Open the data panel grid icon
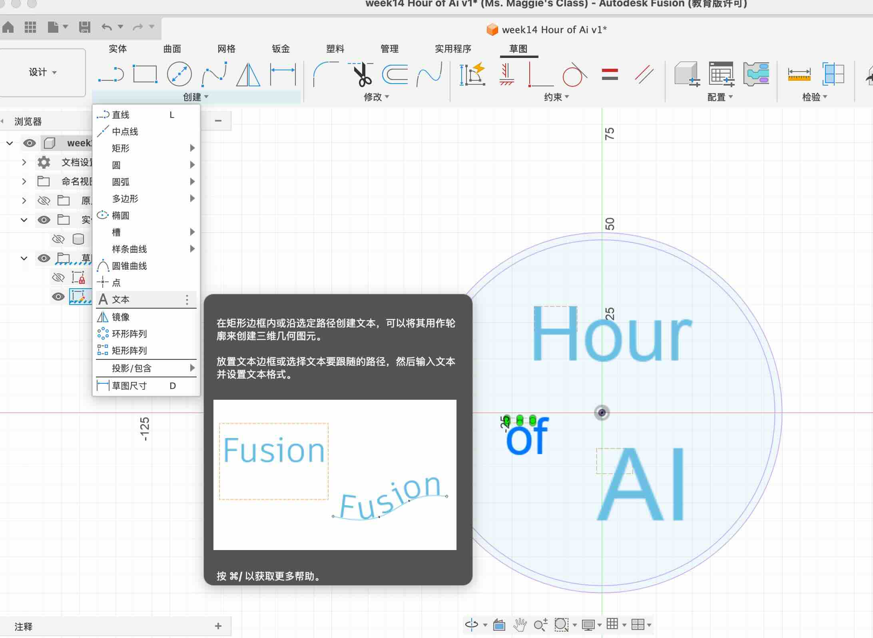 click(30, 27)
